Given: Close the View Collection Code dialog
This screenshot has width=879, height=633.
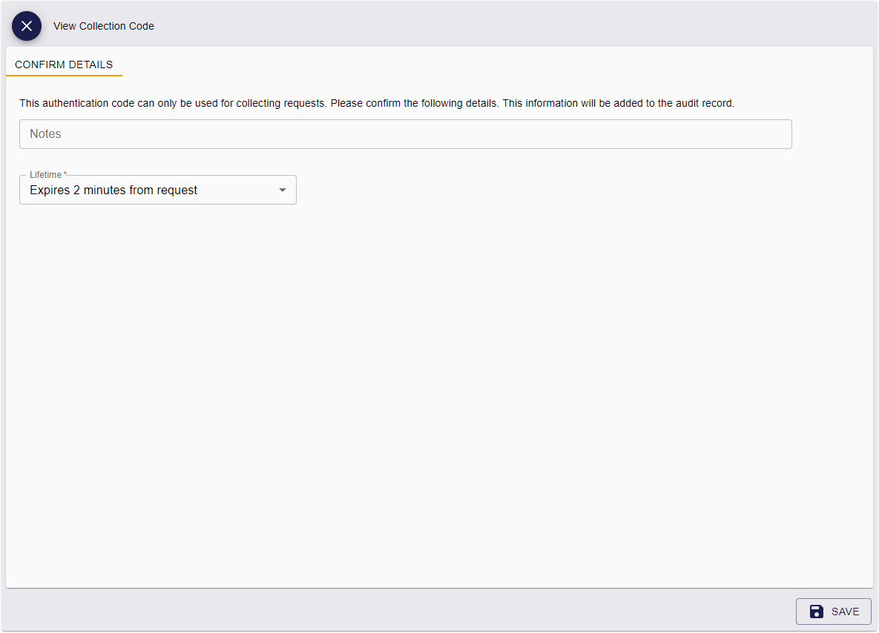Looking at the screenshot, I should point(27,26).
